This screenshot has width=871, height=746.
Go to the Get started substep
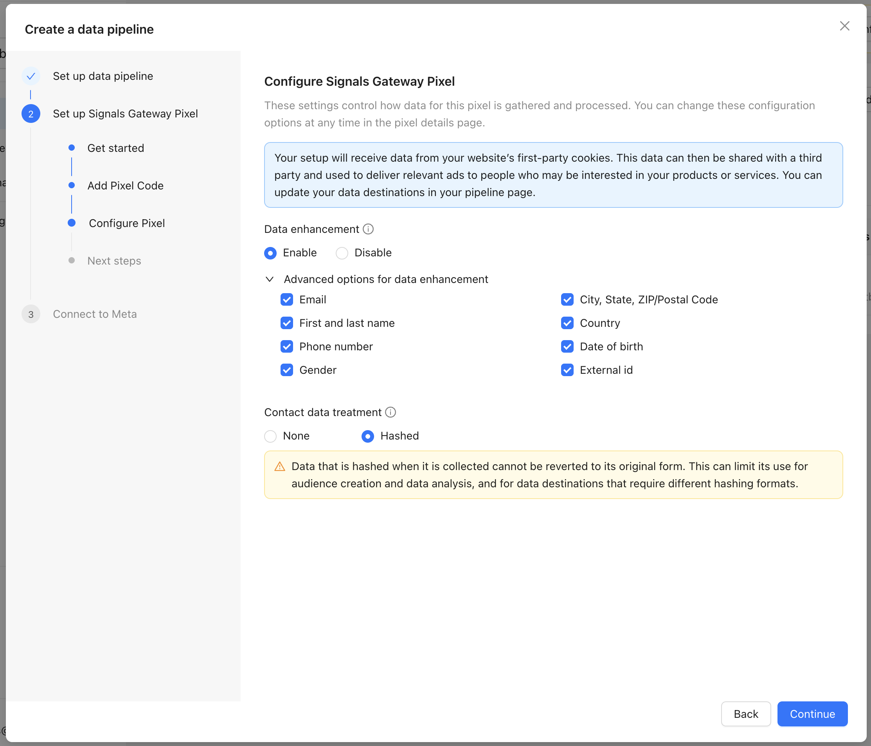tap(115, 148)
